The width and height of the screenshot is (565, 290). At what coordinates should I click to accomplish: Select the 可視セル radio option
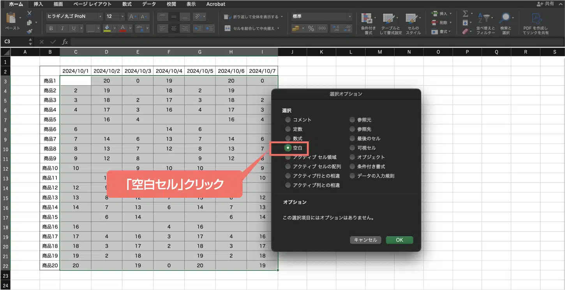click(352, 148)
